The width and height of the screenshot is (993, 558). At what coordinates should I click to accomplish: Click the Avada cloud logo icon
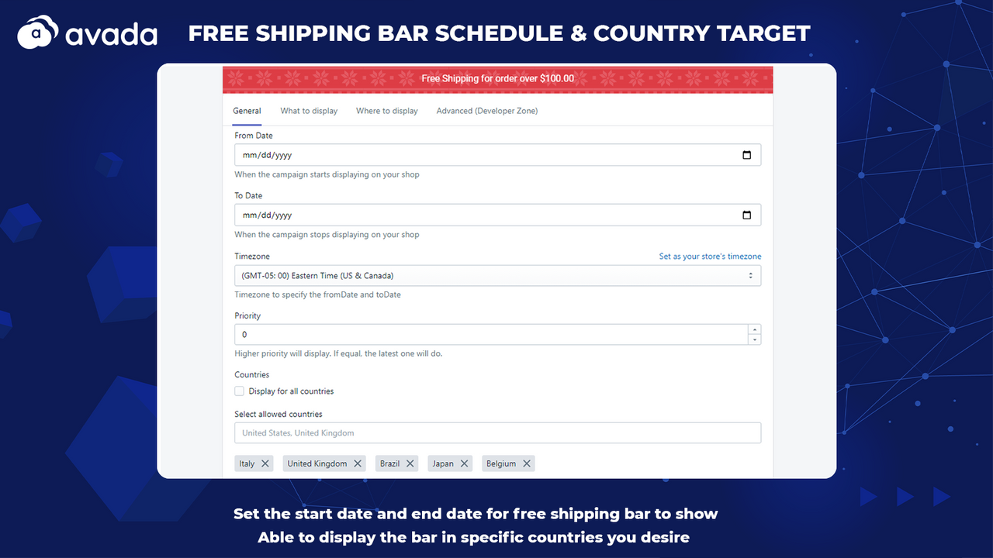click(x=39, y=34)
